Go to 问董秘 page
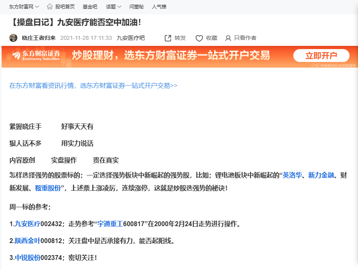 [x=136, y=7]
